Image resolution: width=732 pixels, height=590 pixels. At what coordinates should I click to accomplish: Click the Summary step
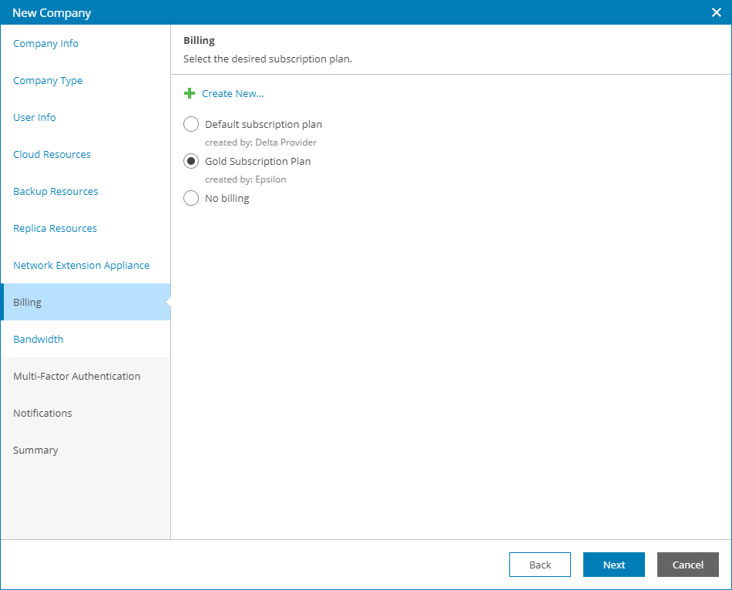click(x=35, y=450)
